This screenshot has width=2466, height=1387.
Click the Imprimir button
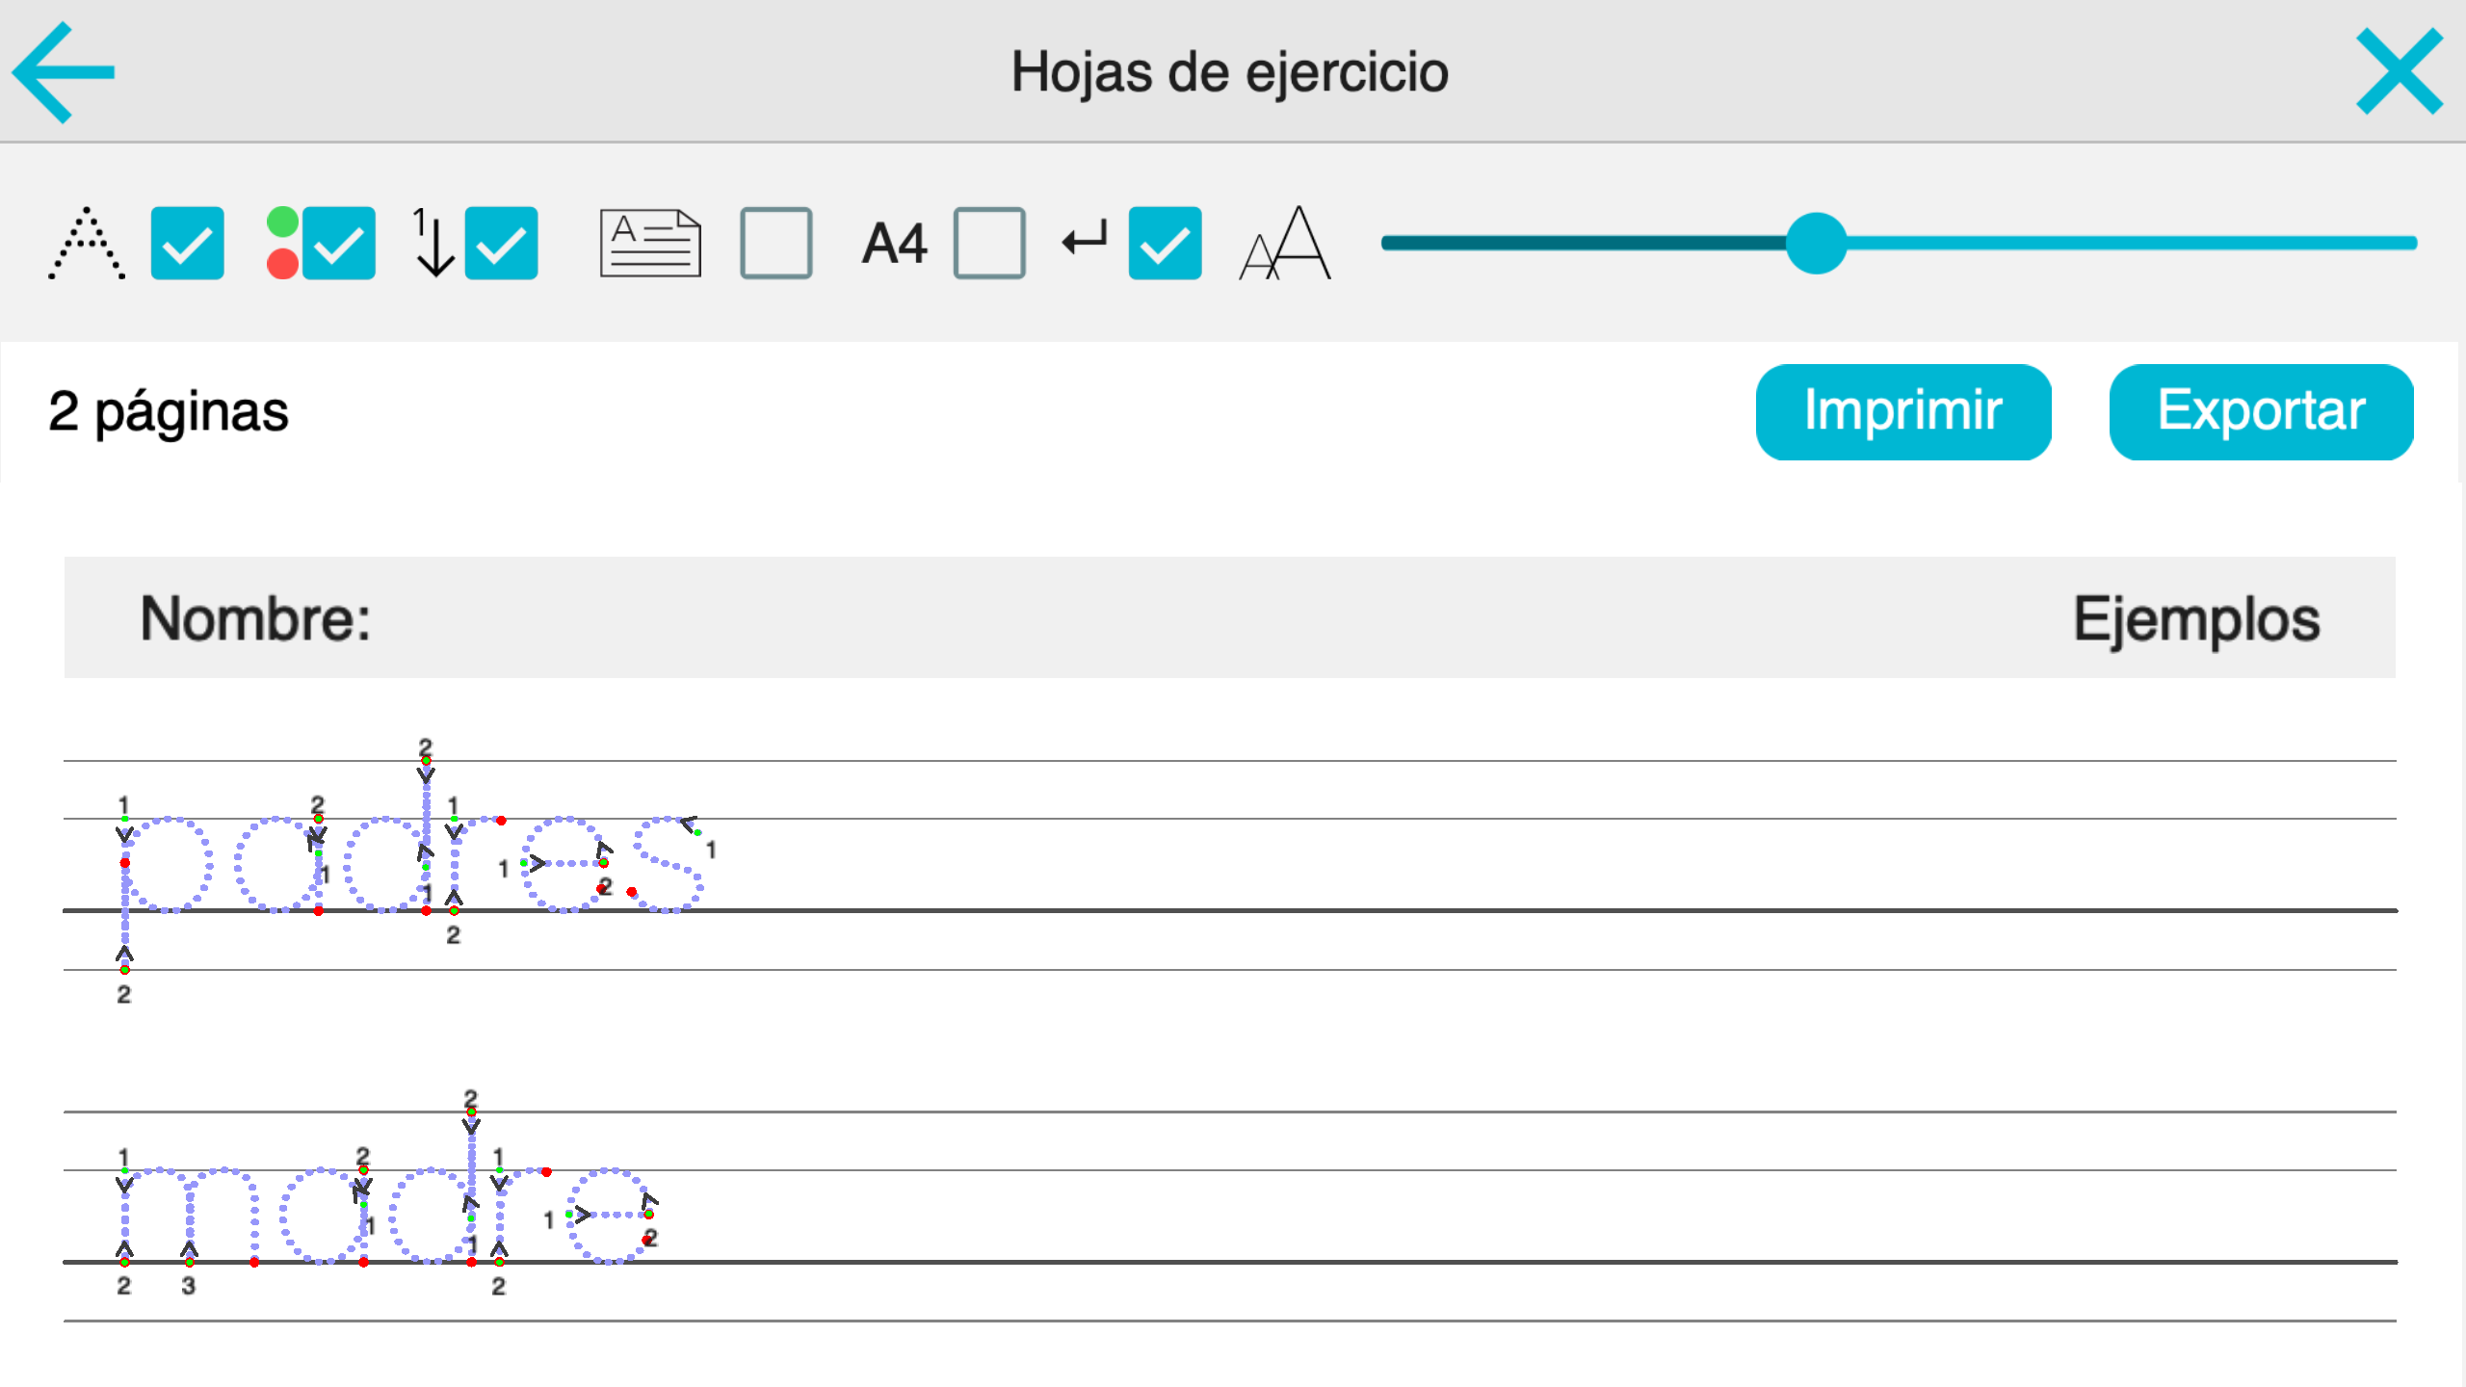[1903, 412]
